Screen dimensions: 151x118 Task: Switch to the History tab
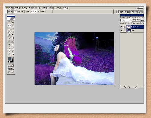click(135, 17)
